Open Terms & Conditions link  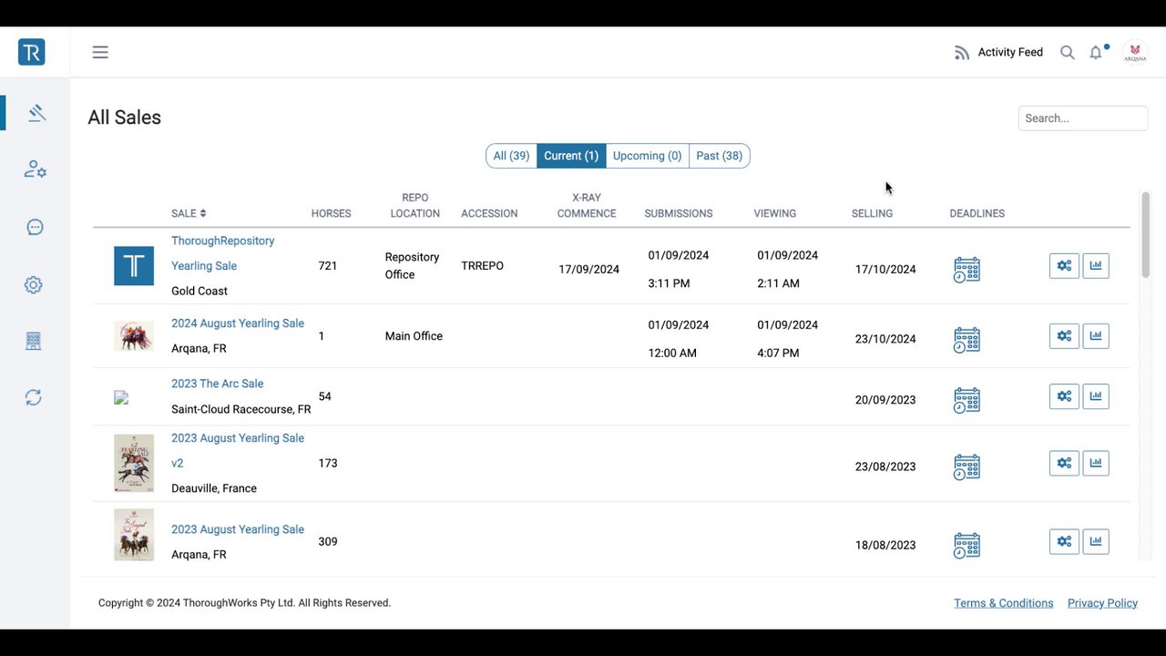pos(1003,603)
